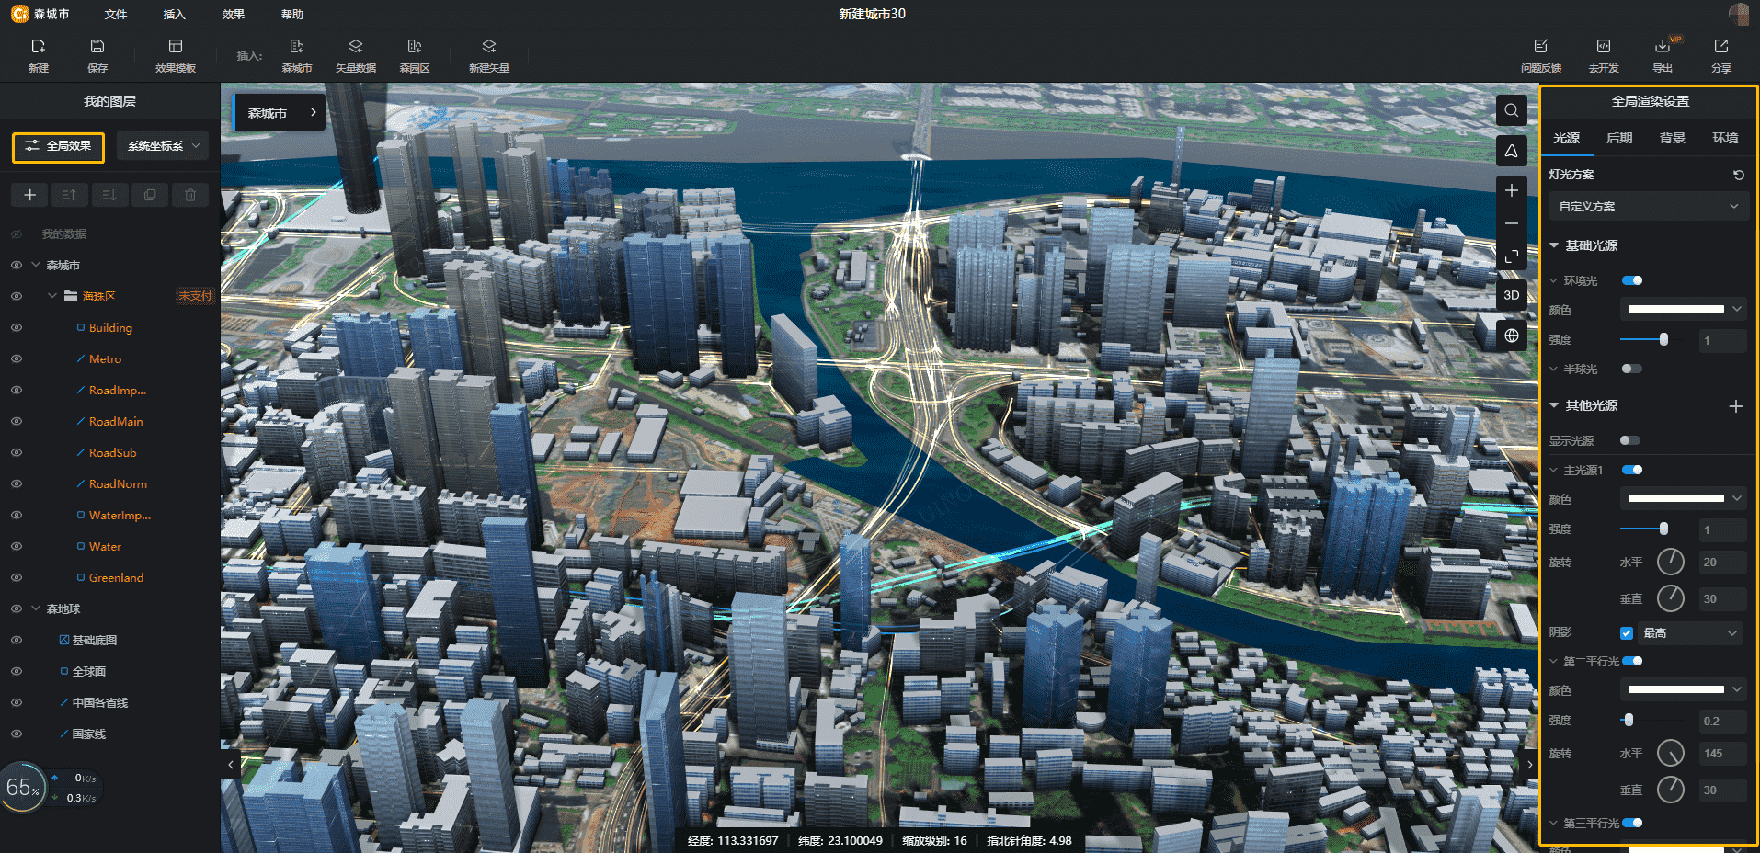Click the 主光源1 水平 rotation value field
The image size is (1760, 853).
(1722, 562)
